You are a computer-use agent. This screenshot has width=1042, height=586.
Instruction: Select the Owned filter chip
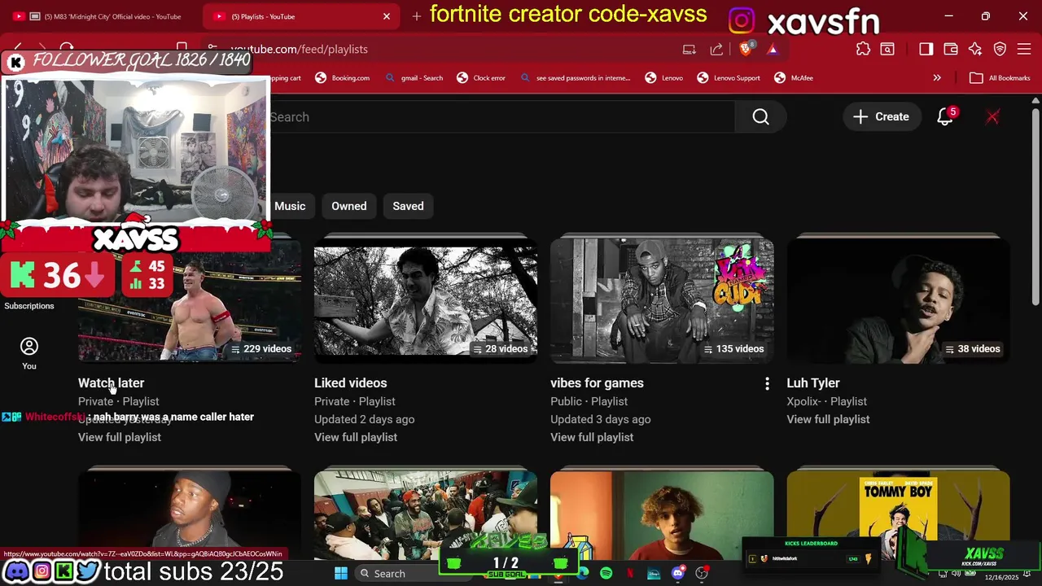point(348,206)
